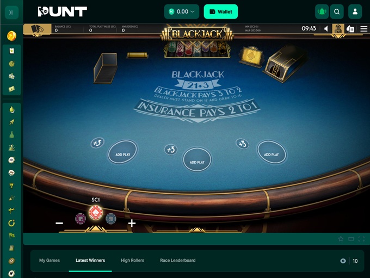The image size is (370, 278).
Task: Open the notifications bell icon
Action: (322, 11)
